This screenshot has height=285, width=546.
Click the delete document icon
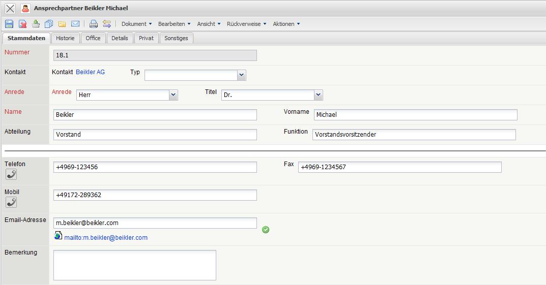[x=23, y=24]
